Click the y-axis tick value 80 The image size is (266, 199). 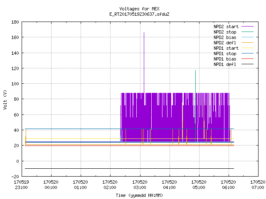[16, 99]
